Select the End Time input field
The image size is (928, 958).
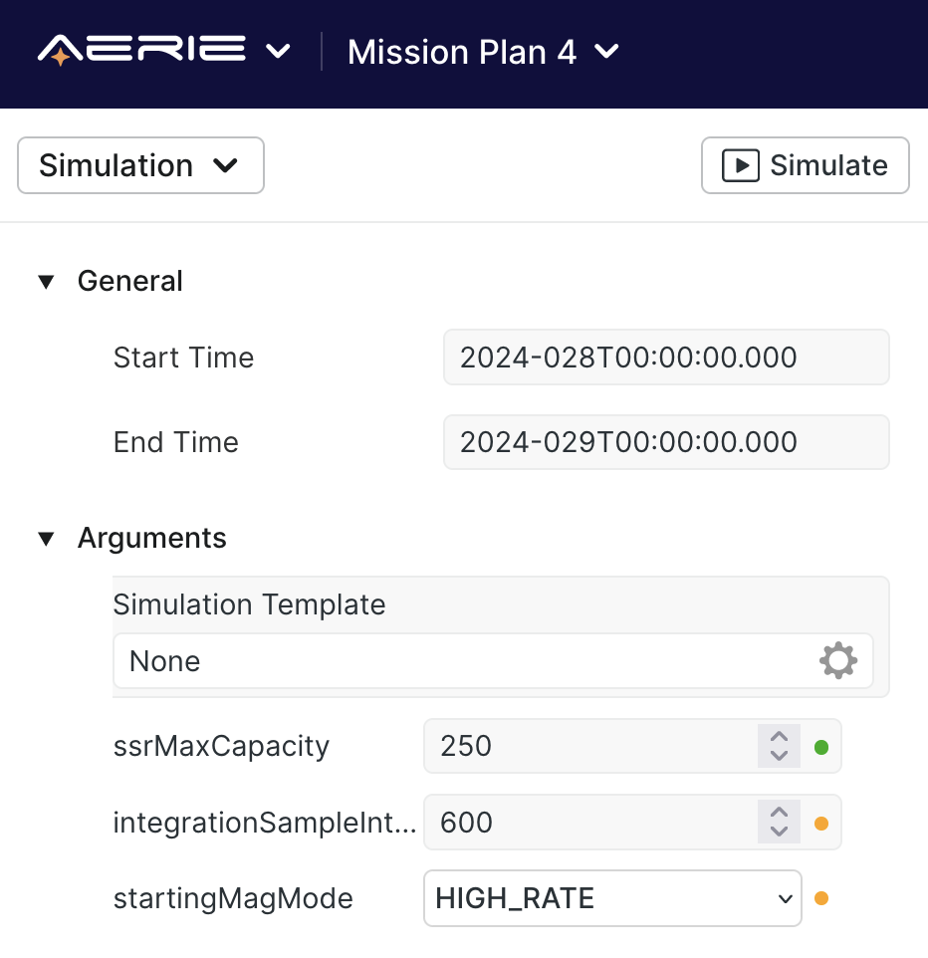point(666,441)
